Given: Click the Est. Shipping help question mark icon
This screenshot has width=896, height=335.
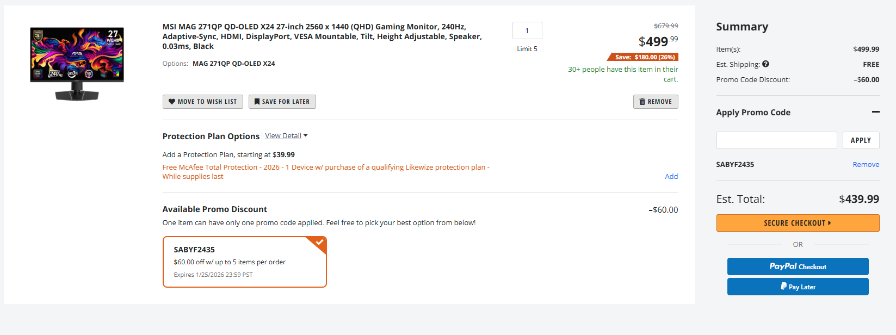Looking at the screenshot, I should coord(765,64).
